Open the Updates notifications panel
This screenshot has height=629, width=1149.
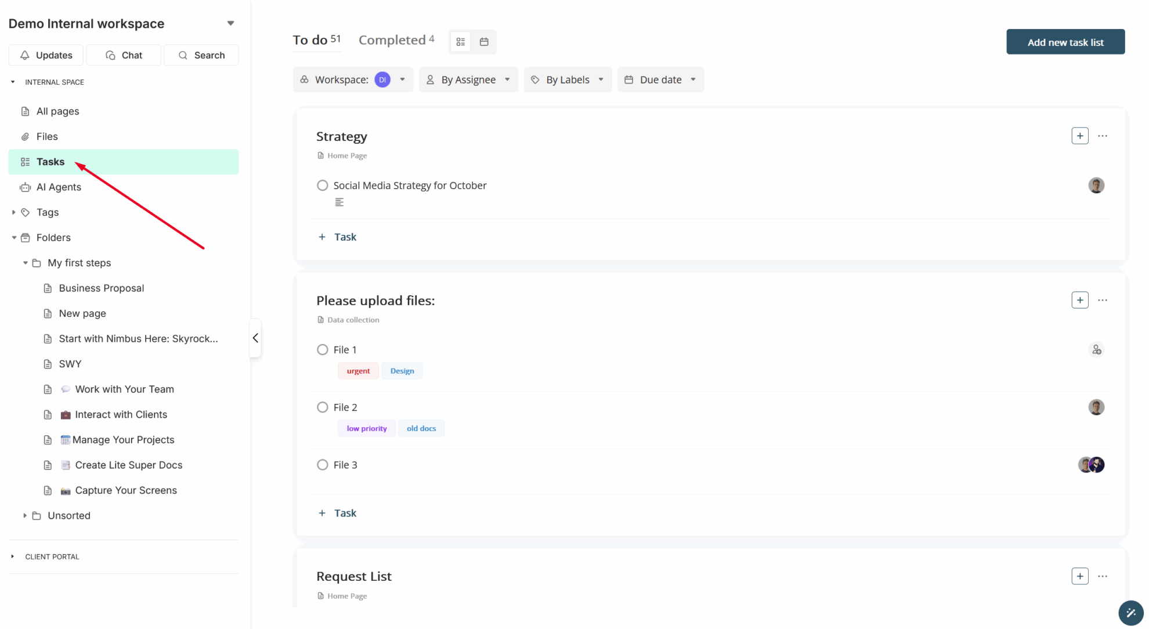point(46,55)
